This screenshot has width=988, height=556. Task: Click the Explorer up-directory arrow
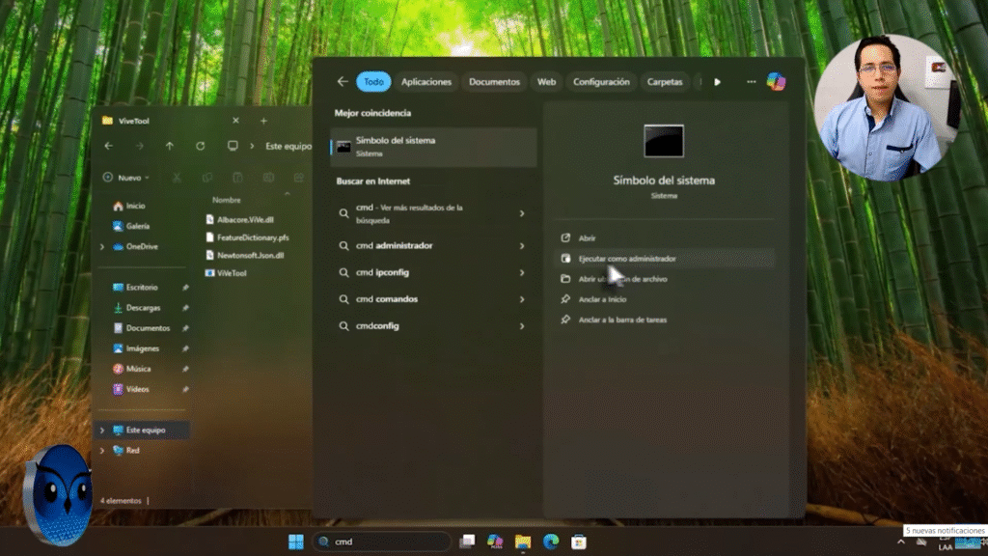170,146
